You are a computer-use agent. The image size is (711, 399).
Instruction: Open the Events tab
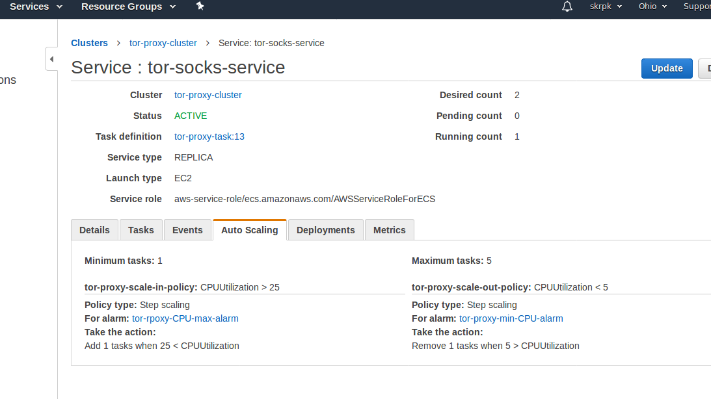pos(187,230)
